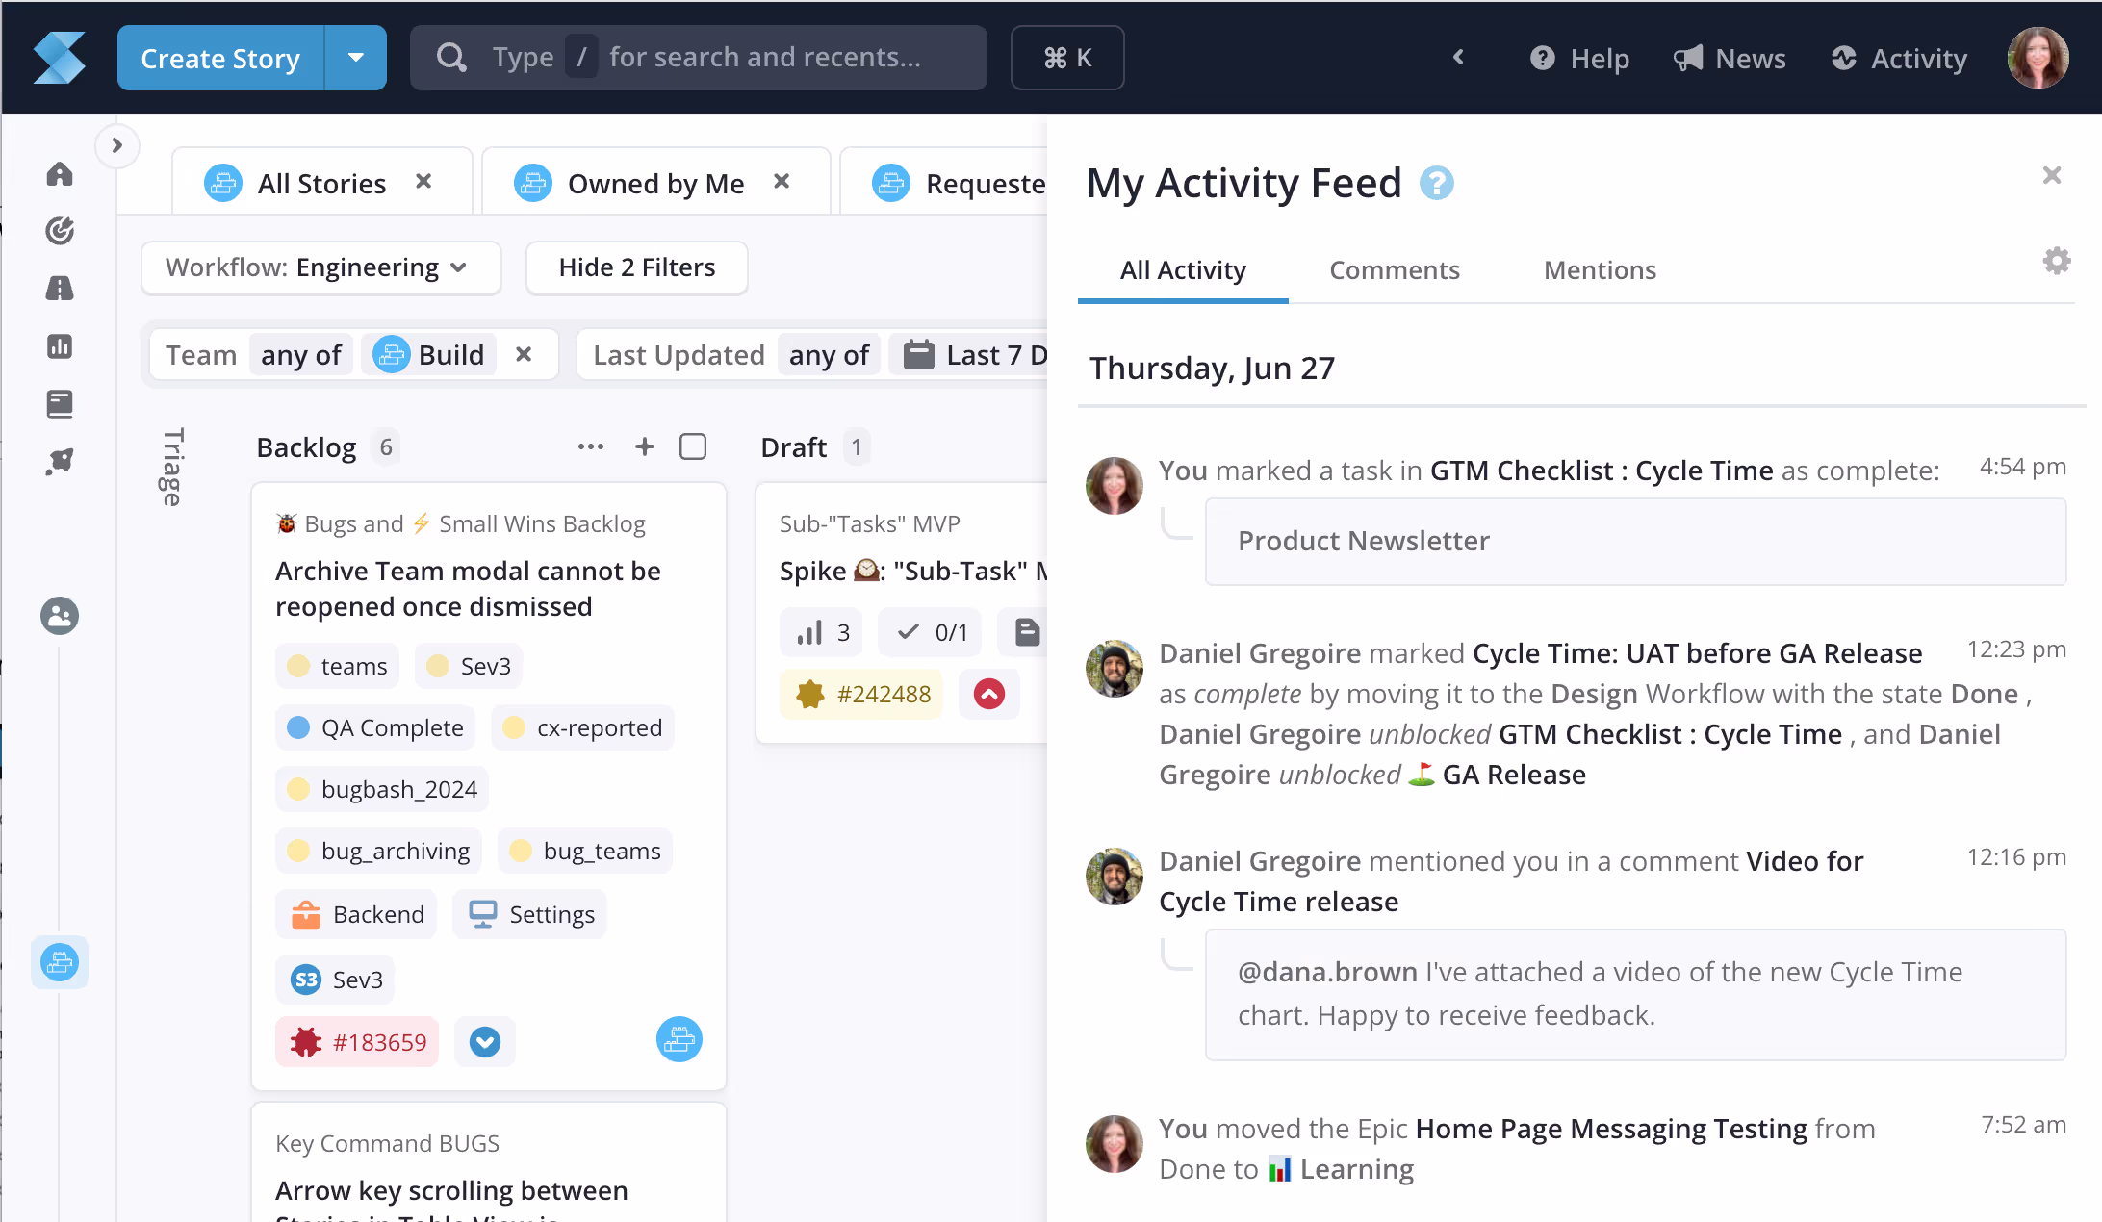2102x1222 pixels.
Task: Click bugbash_2024 label
Action: 382,789
